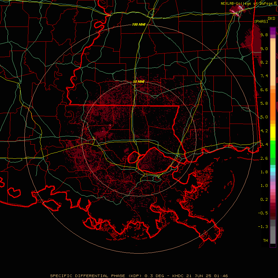
Task: Click the pink radar echo near the NEXLAB label
Action: (x=237, y=11)
